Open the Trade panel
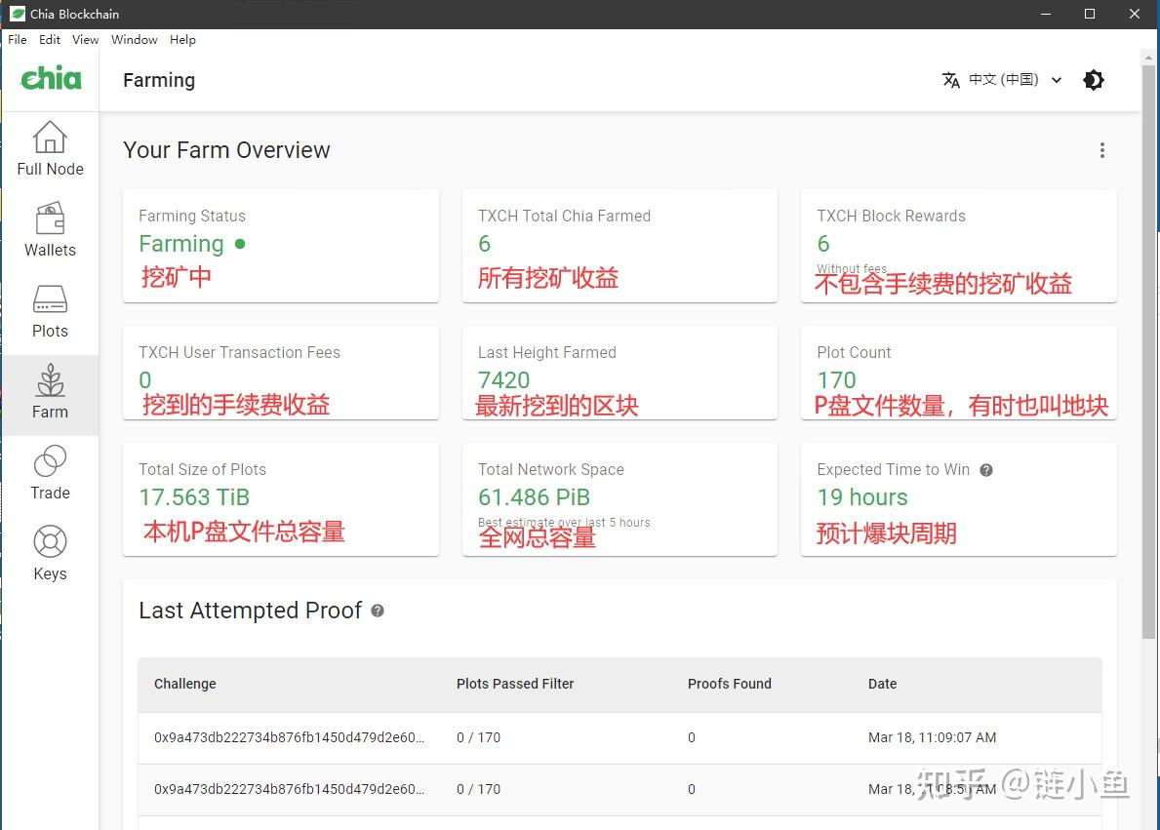The image size is (1160, 830). point(50,472)
